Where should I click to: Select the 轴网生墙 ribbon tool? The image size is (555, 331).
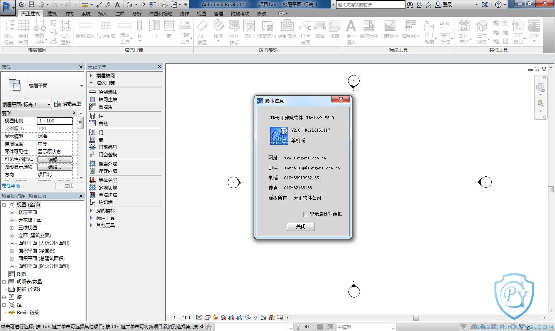pyautogui.click(x=106, y=29)
